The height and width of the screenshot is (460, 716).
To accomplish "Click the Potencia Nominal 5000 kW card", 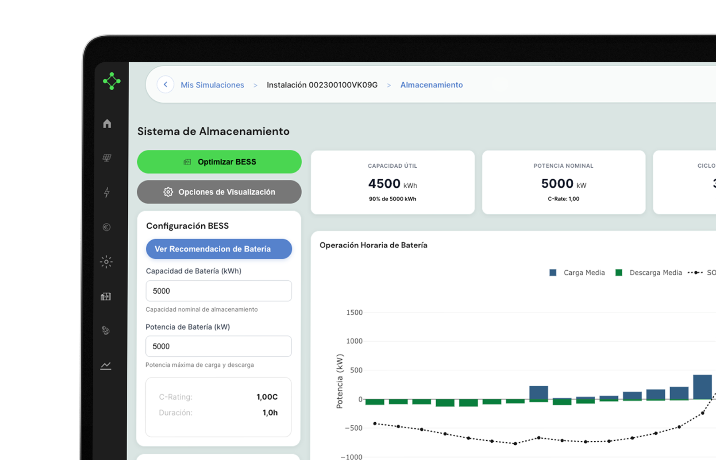I will pos(564,182).
